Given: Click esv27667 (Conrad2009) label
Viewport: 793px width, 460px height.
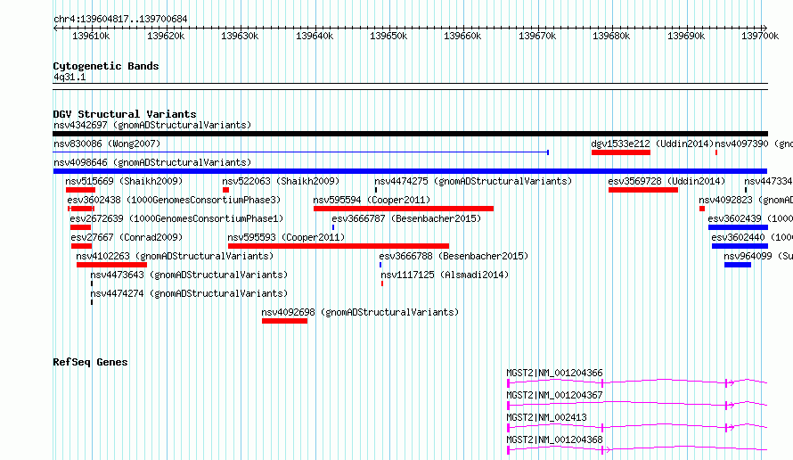Looking at the screenshot, I should 127,237.
